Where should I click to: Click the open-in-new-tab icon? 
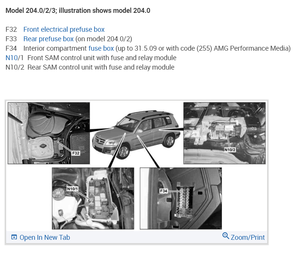(x=14, y=237)
